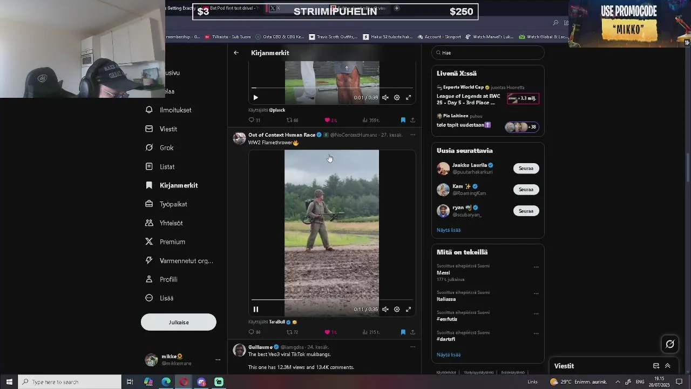Open Out of Context Human Race avatar
Image resolution: width=691 pixels, height=389 pixels.
coord(239,138)
